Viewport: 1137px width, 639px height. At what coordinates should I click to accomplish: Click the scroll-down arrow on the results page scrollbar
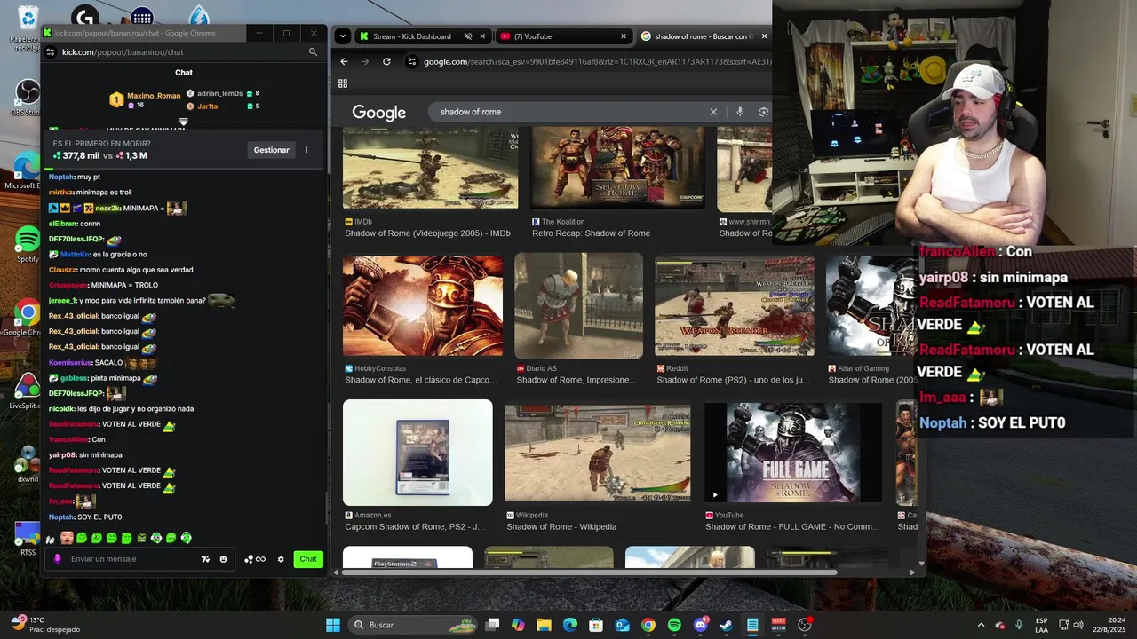tap(921, 563)
